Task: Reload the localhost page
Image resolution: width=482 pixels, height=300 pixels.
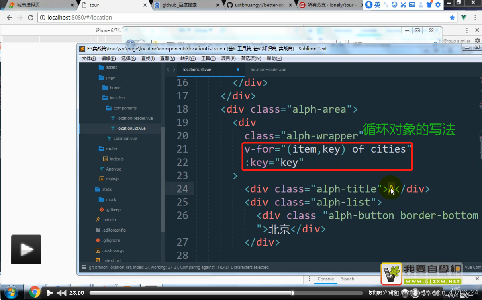Action: click(31, 18)
